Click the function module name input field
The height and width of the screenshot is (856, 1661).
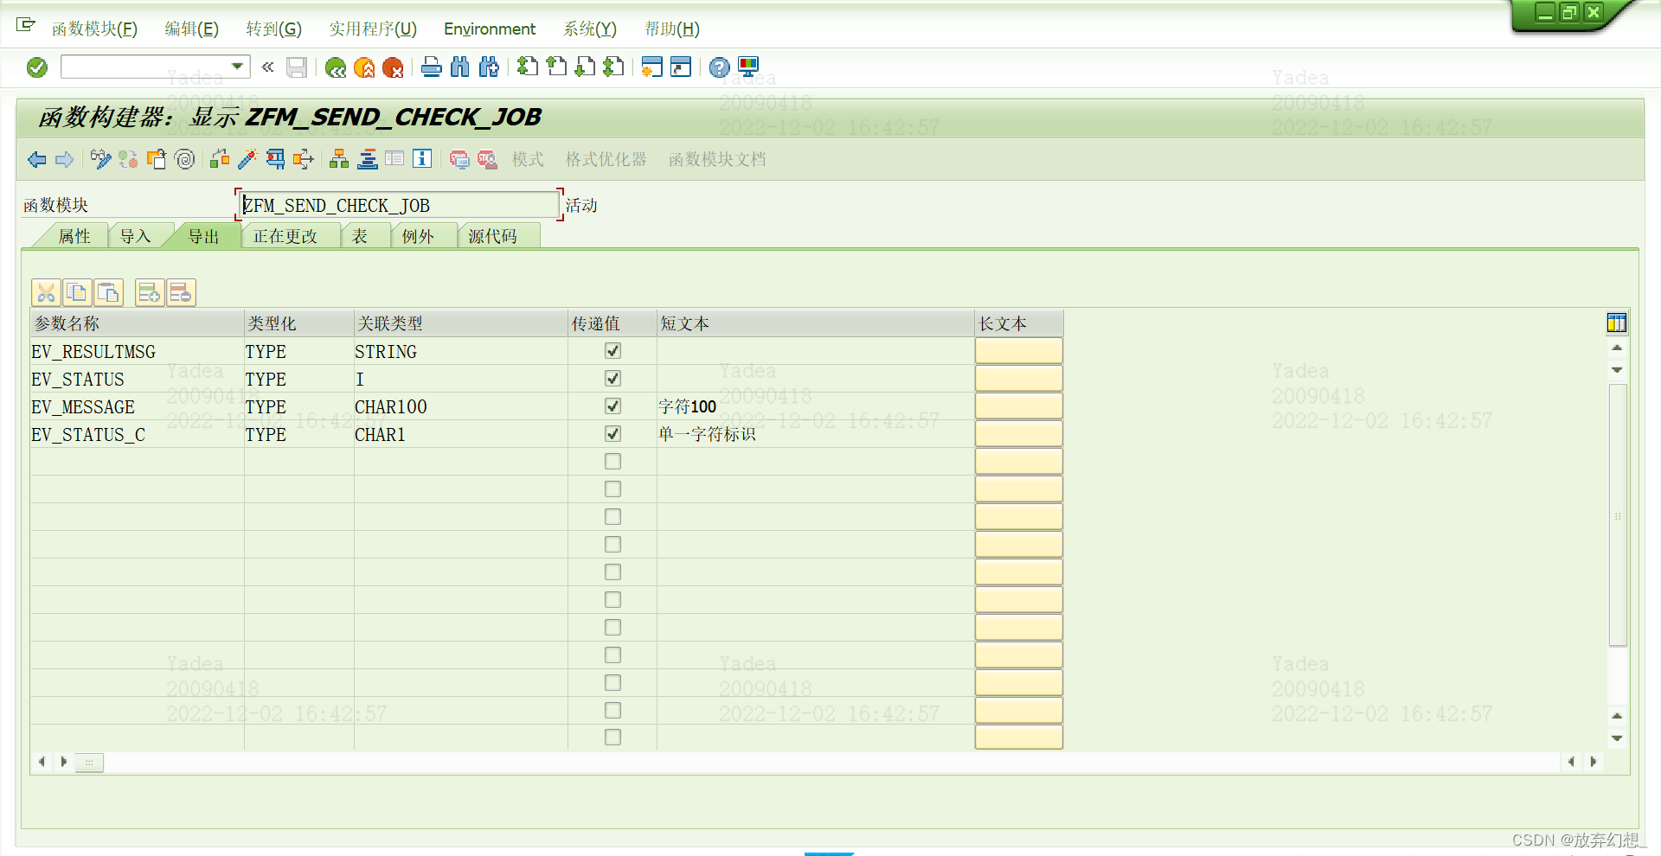point(399,205)
